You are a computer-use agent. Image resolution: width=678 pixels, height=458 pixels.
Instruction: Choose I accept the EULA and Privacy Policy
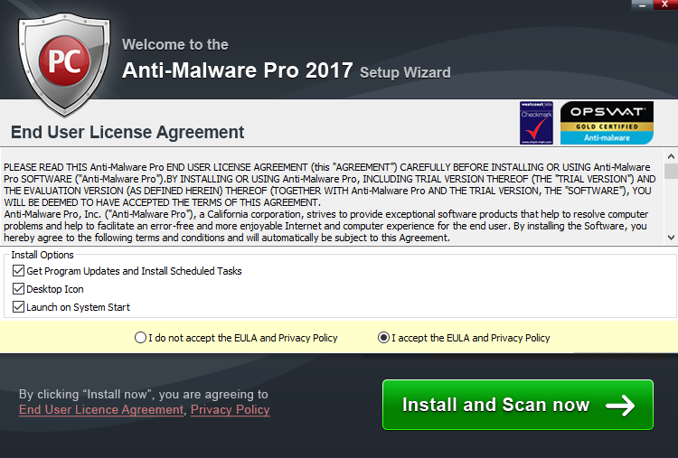point(384,338)
